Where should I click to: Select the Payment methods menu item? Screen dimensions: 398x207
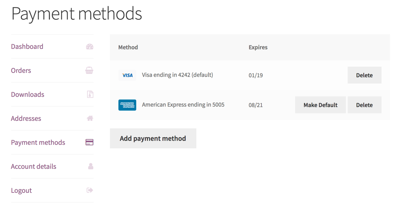coord(38,143)
